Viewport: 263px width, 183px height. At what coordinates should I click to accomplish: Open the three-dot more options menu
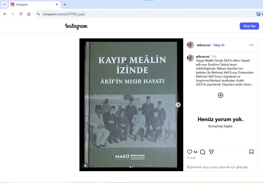click(251, 45)
